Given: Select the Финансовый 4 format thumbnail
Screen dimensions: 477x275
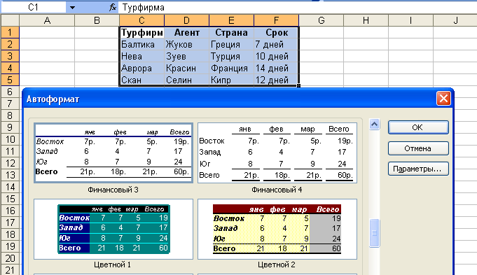Looking at the screenshot, I should [x=277, y=153].
